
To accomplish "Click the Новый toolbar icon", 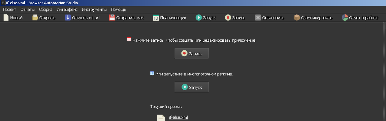I will 6,18.
